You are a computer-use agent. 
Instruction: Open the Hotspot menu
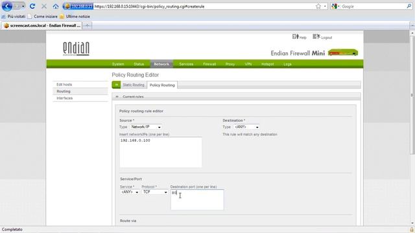267,64
